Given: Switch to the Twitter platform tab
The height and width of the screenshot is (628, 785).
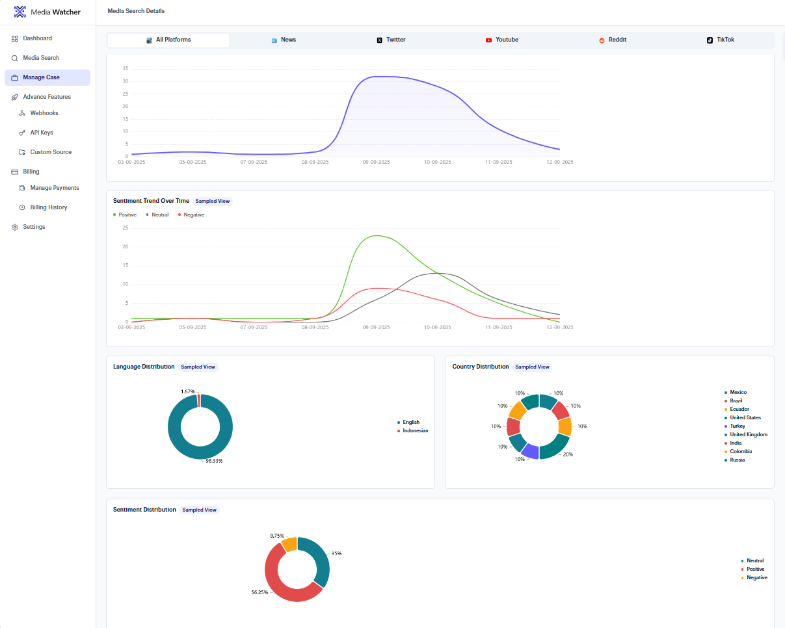Looking at the screenshot, I should [x=391, y=40].
